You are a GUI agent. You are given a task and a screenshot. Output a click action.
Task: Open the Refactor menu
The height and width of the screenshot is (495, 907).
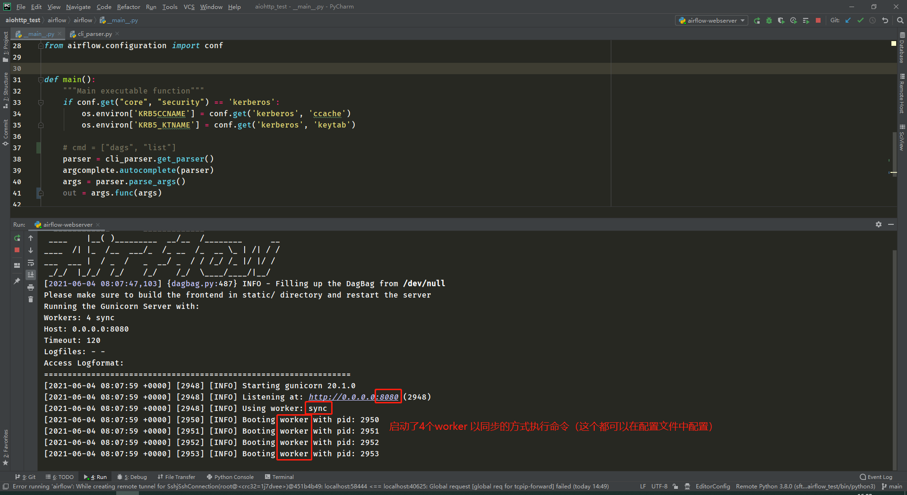(128, 7)
